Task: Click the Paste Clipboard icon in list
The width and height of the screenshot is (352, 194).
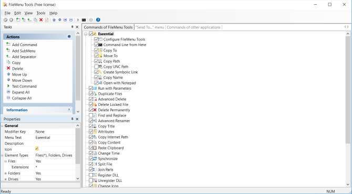Action: click(x=95, y=148)
